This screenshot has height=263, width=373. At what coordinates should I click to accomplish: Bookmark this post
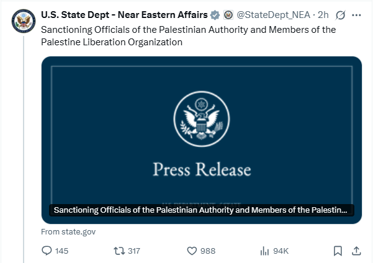click(x=338, y=251)
